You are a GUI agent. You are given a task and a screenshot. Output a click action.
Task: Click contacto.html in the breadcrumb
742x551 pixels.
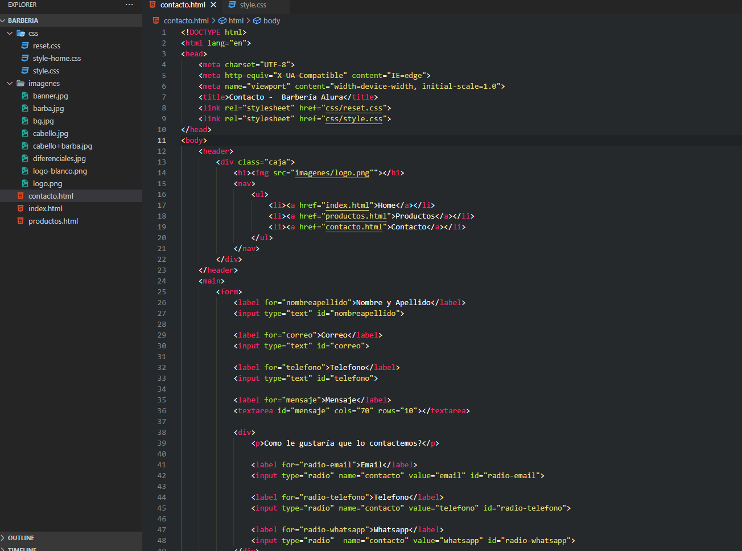coord(186,20)
